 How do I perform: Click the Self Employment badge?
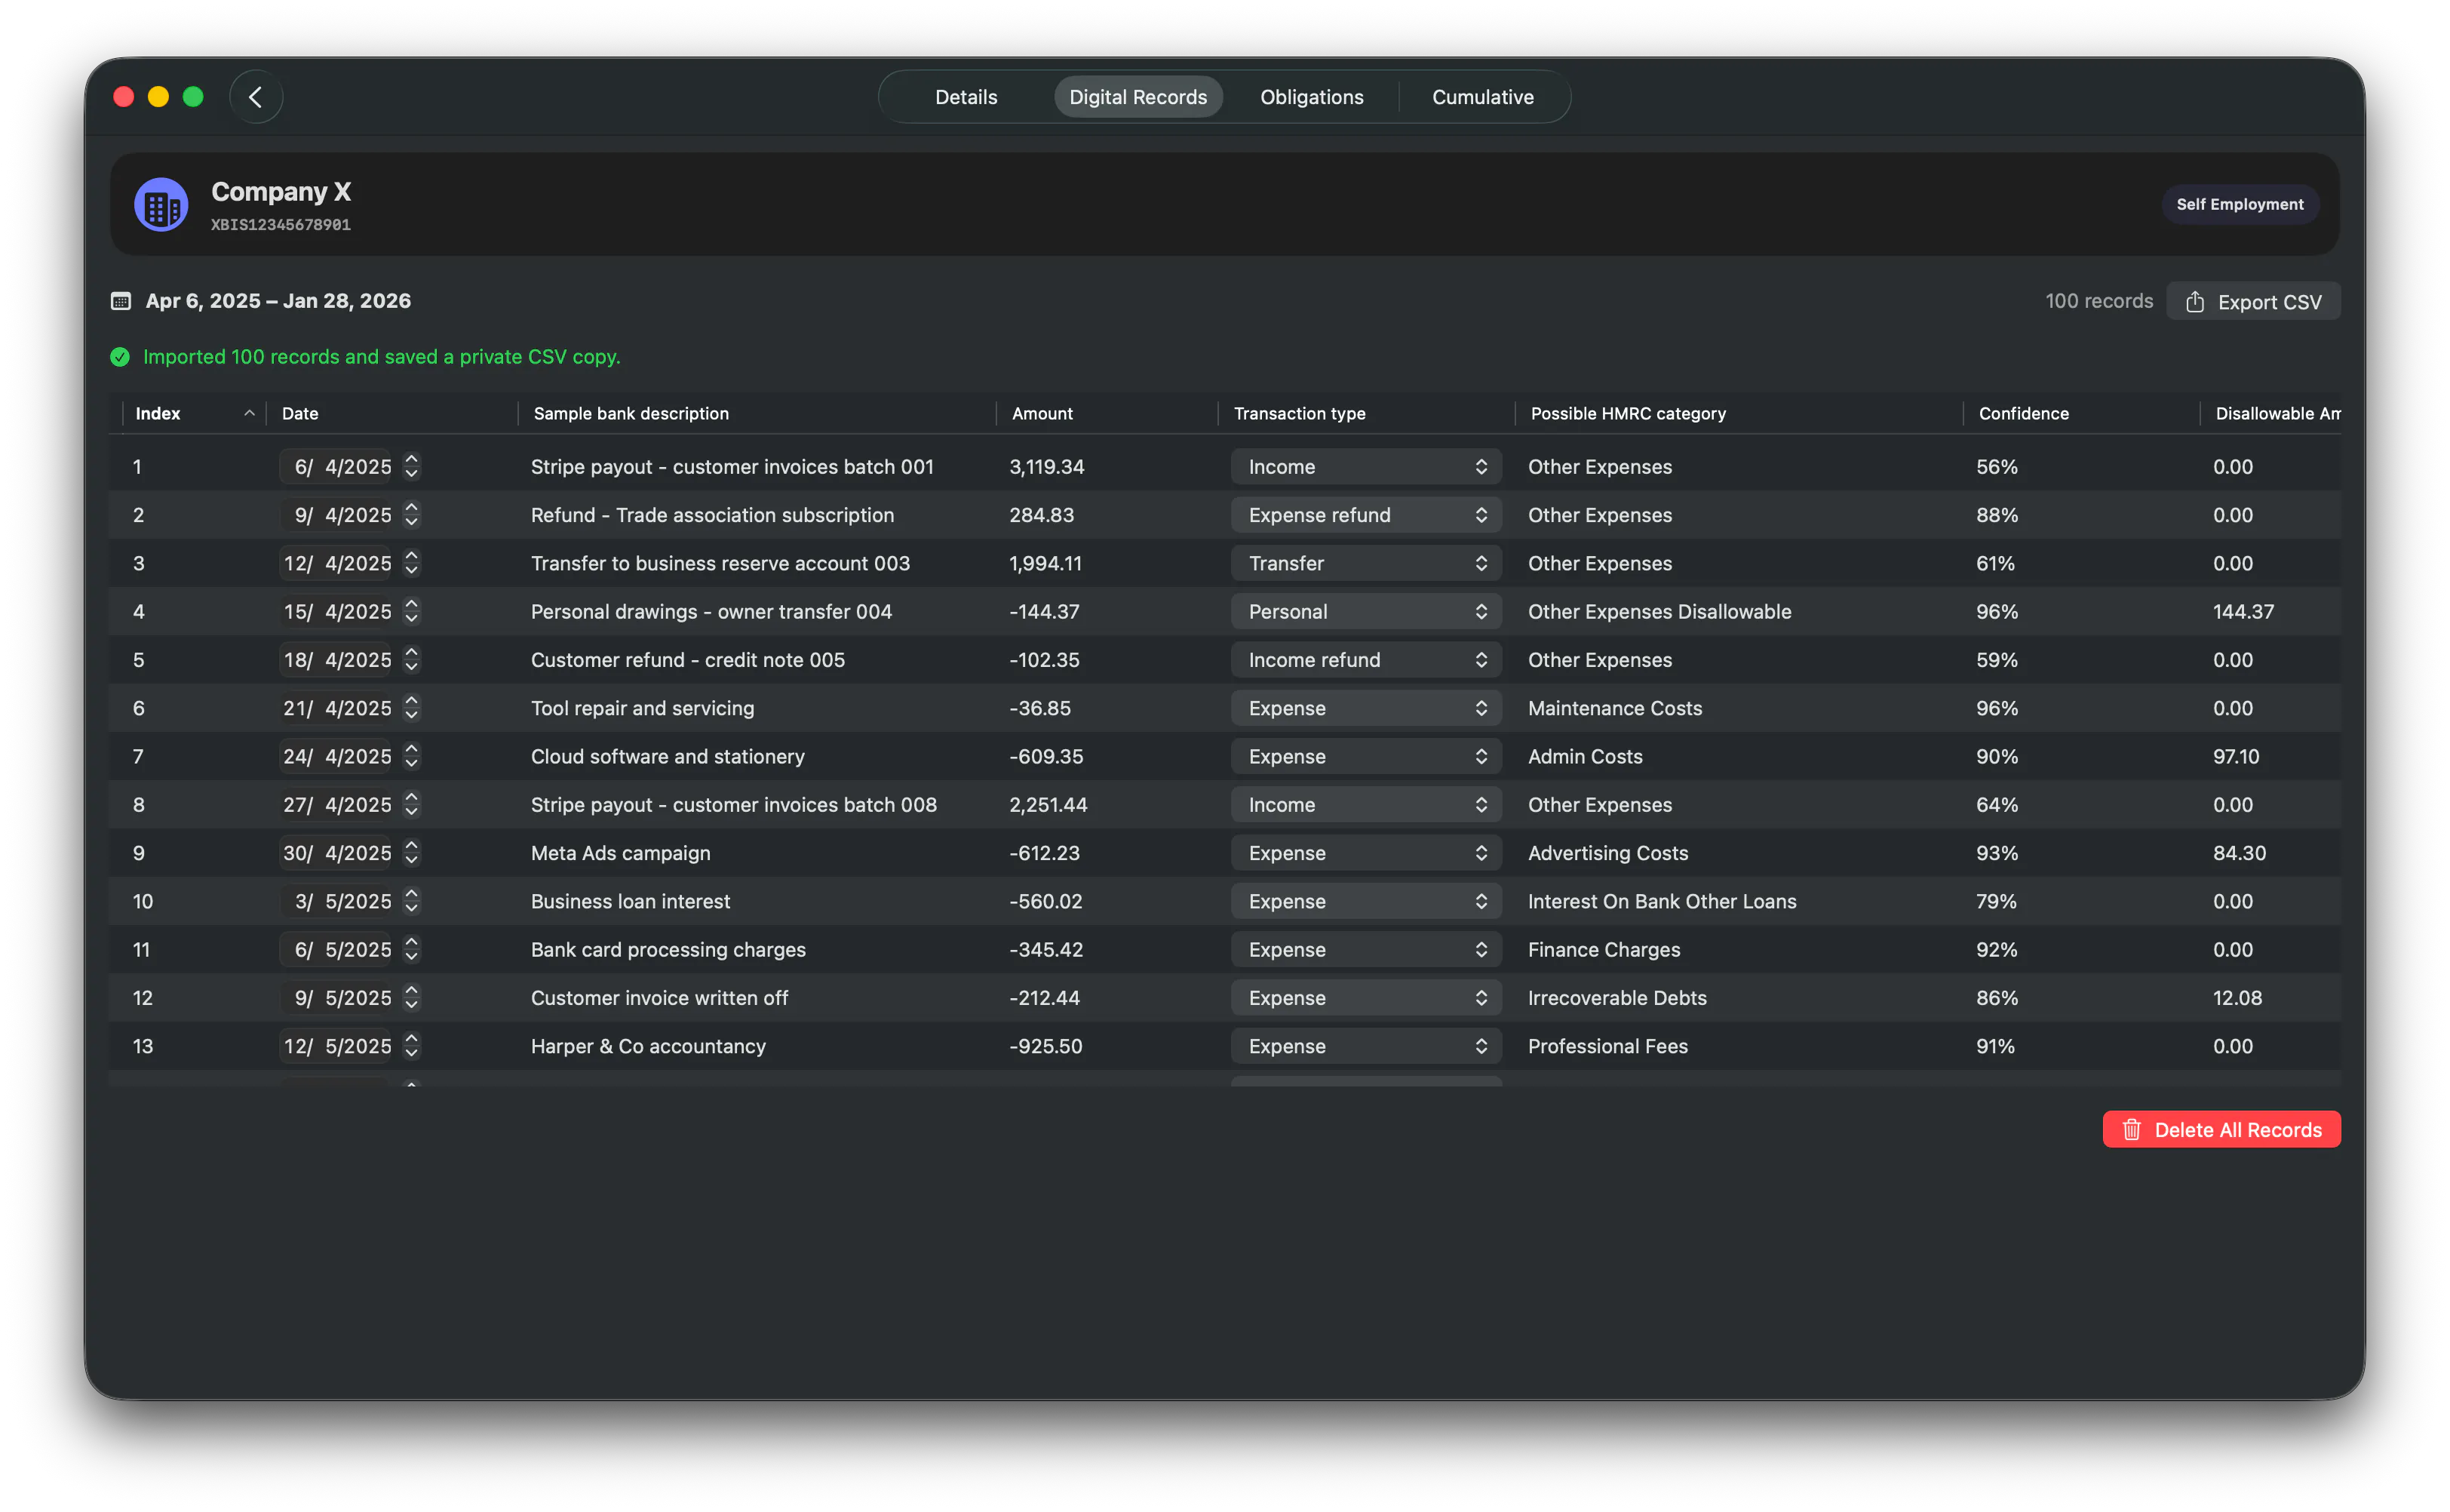point(2239,204)
